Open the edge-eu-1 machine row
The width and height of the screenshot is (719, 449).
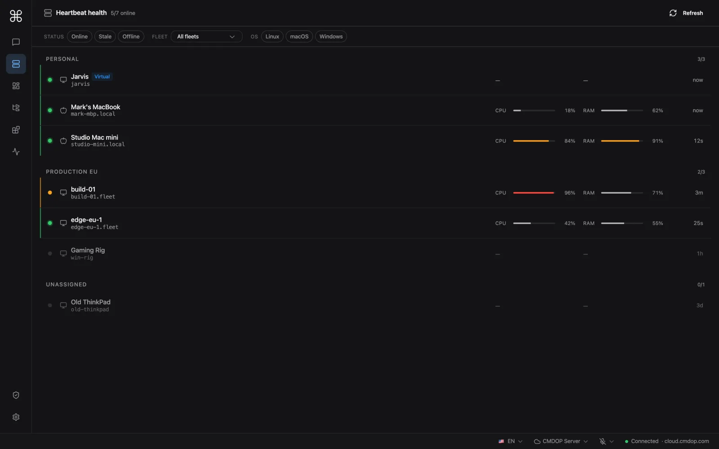[375, 223]
